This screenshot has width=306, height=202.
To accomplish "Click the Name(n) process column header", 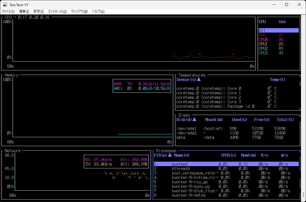I will pyautogui.click(x=182, y=155).
